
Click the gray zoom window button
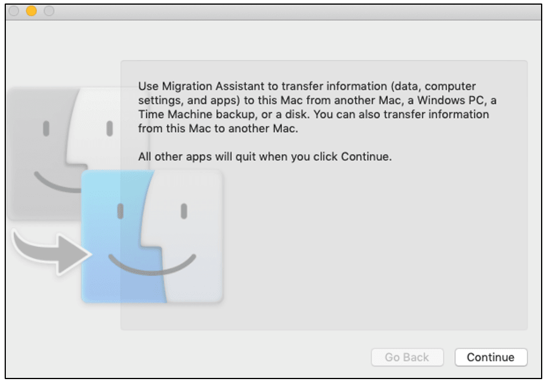point(49,11)
